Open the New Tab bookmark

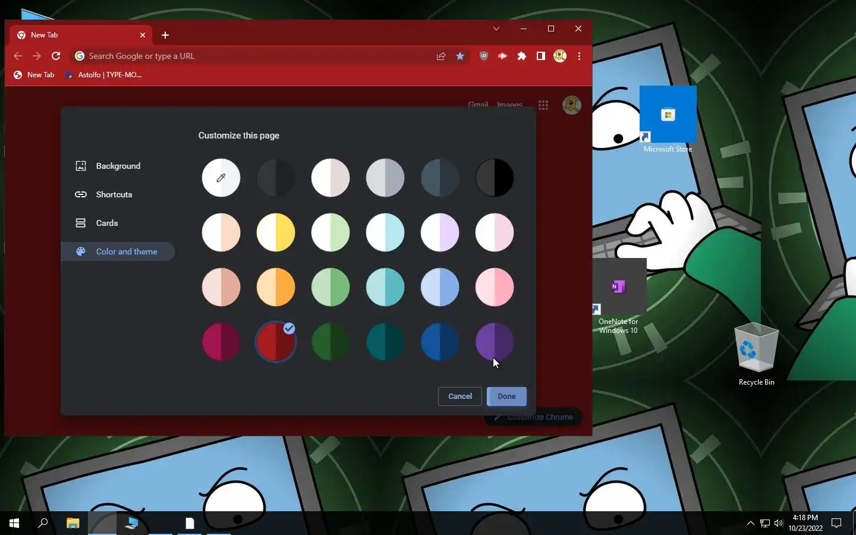pos(34,75)
